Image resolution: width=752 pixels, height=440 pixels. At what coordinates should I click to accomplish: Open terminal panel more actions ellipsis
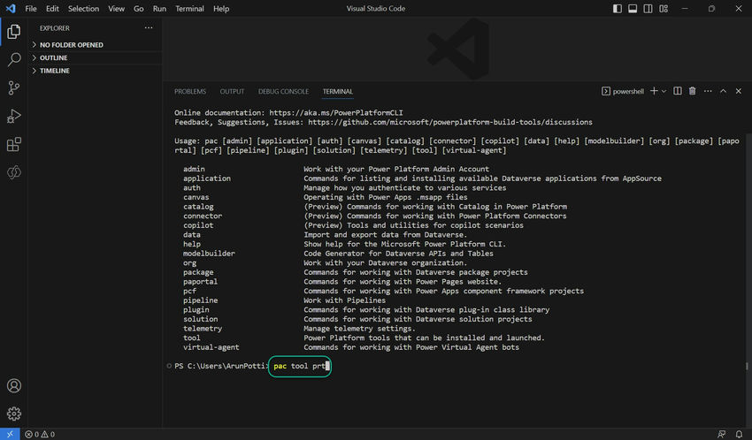(x=708, y=91)
